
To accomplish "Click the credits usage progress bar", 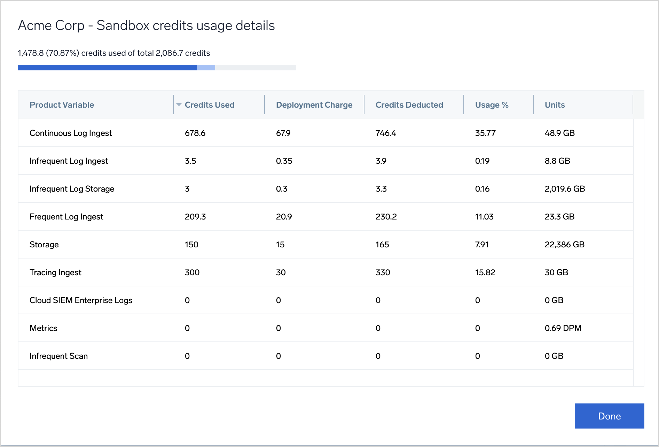I will (157, 68).
